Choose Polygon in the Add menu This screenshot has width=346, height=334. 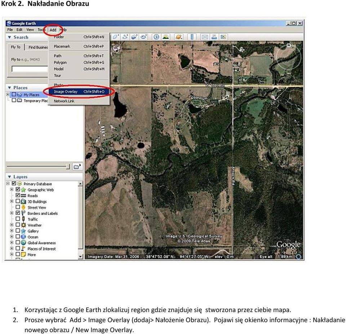(x=79, y=62)
